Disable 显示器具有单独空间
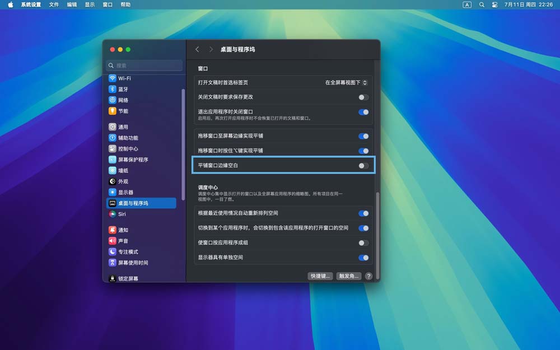The width and height of the screenshot is (560, 350). pos(364,258)
